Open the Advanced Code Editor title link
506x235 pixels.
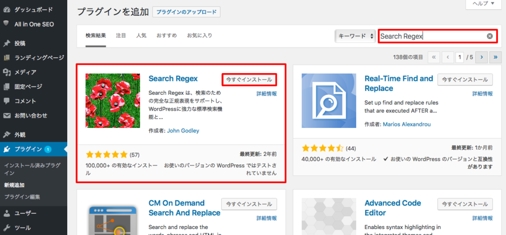(x=393, y=208)
